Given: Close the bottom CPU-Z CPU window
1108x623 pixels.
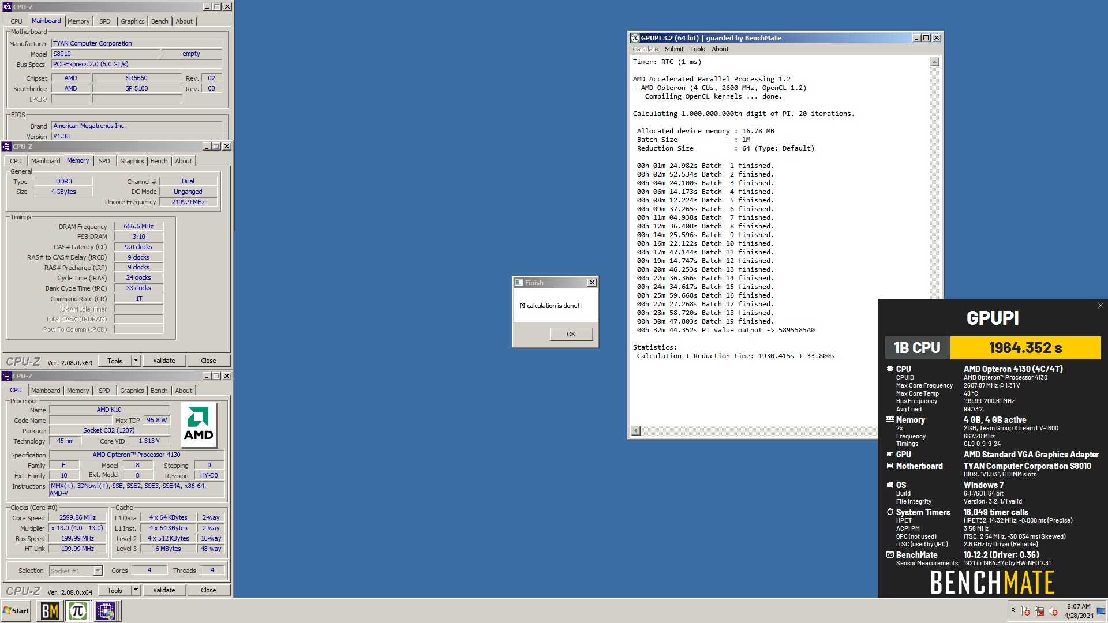Looking at the screenshot, I should pyautogui.click(x=227, y=376).
